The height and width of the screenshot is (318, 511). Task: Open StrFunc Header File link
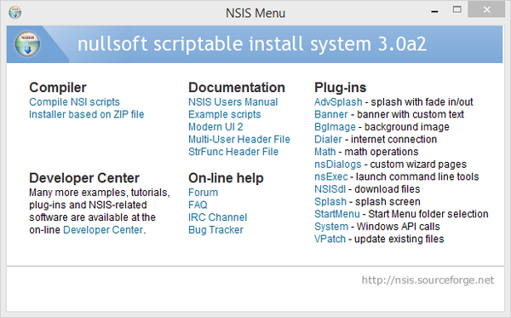233,152
